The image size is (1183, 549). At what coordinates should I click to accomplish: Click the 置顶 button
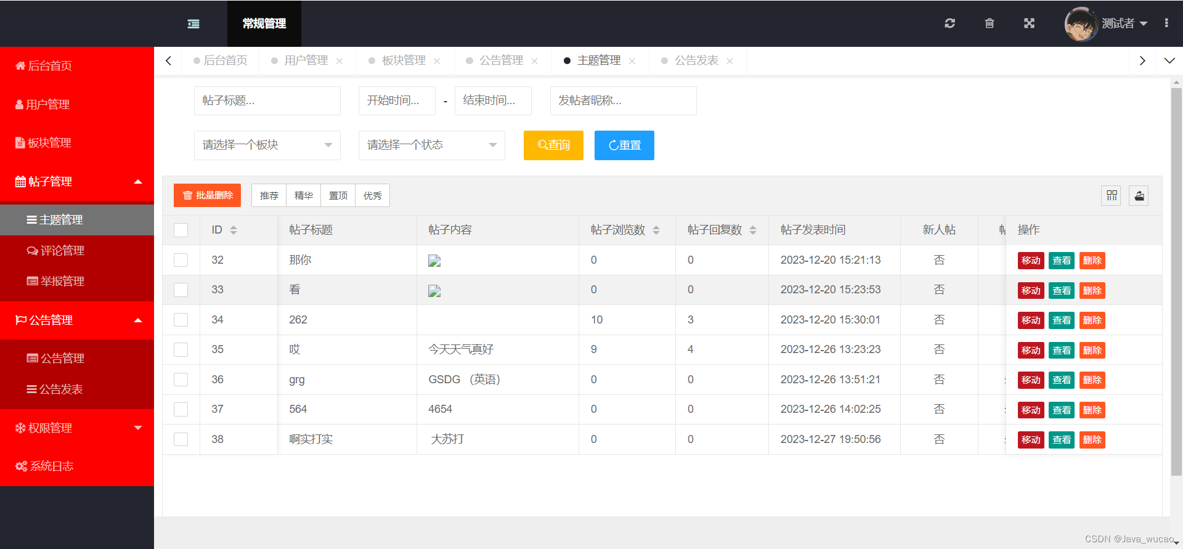coord(338,195)
